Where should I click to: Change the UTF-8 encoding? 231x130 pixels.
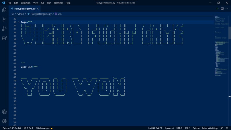pyautogui.click(x=179, y=128)
